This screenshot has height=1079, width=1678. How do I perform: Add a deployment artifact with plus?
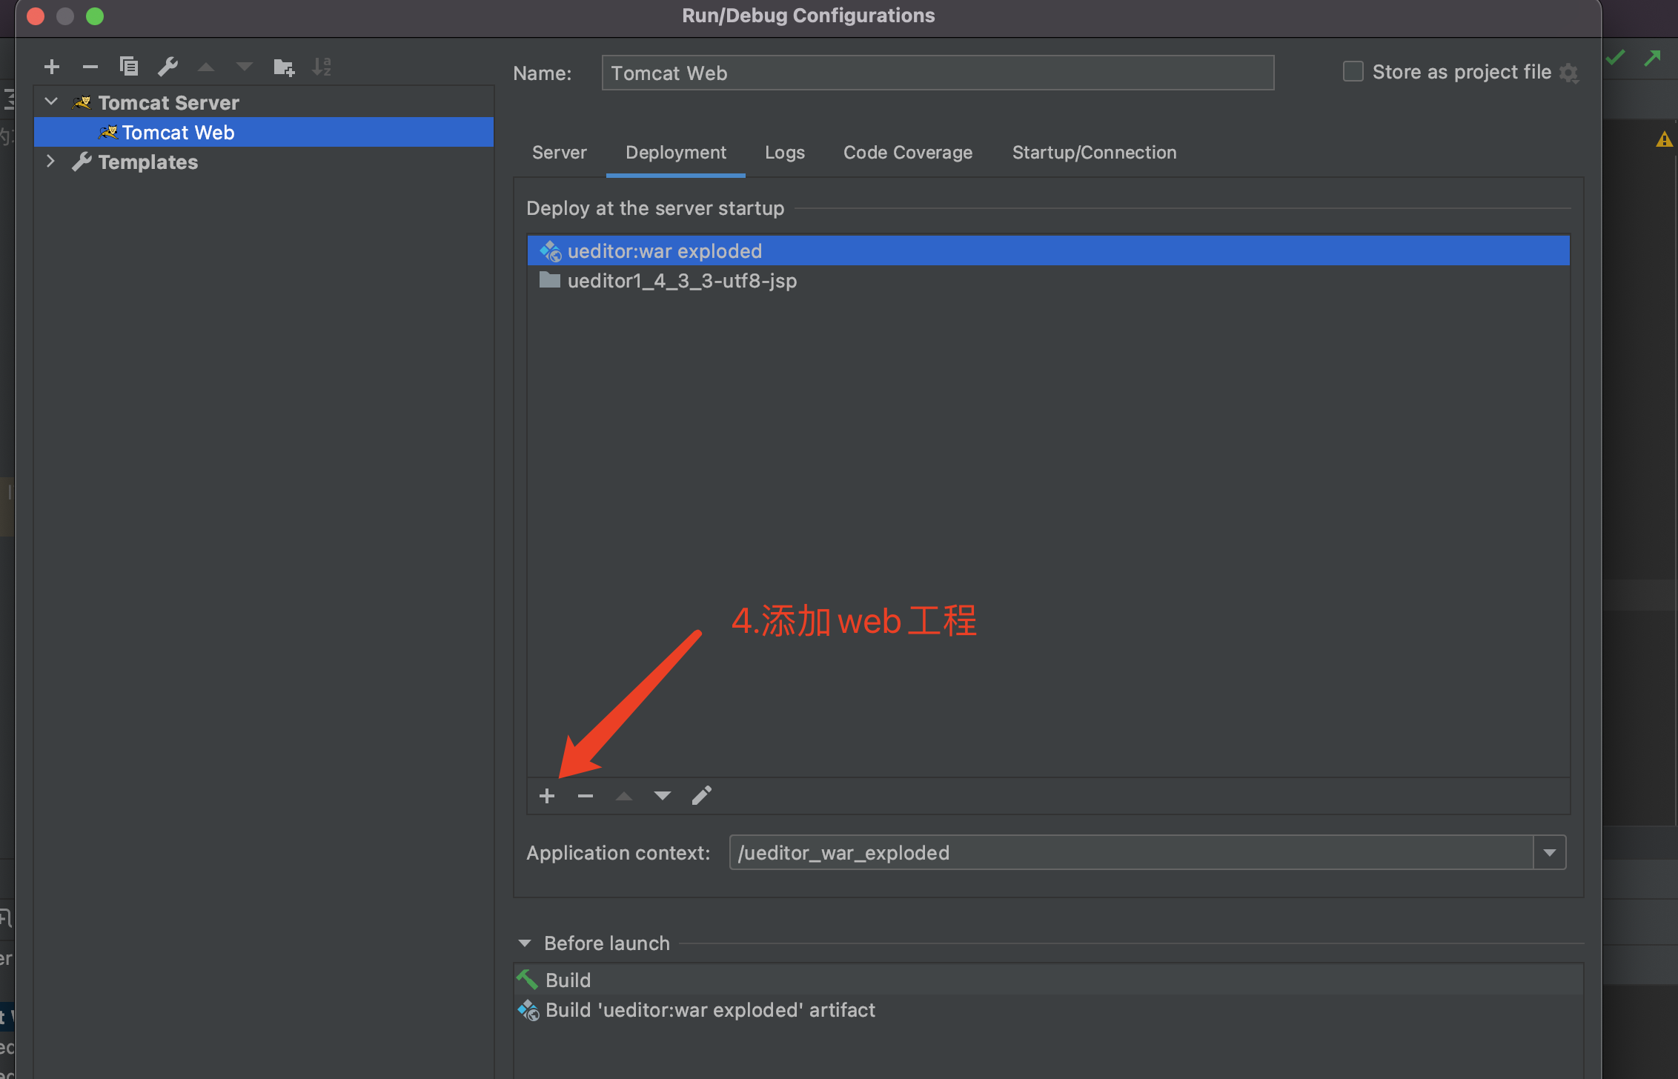(x=547, y=796)
